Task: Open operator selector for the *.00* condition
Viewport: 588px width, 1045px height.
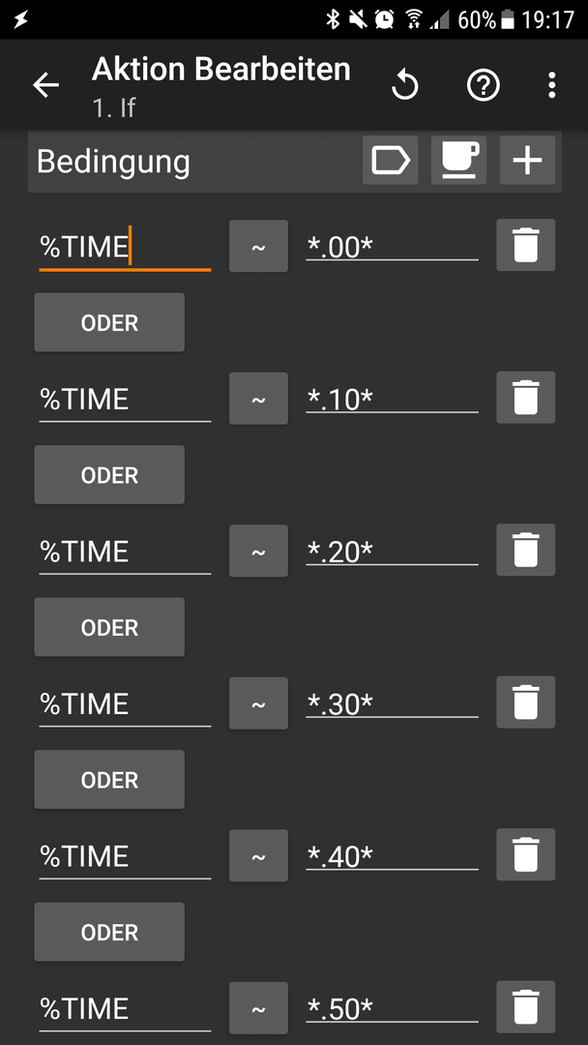Action: 258,246
